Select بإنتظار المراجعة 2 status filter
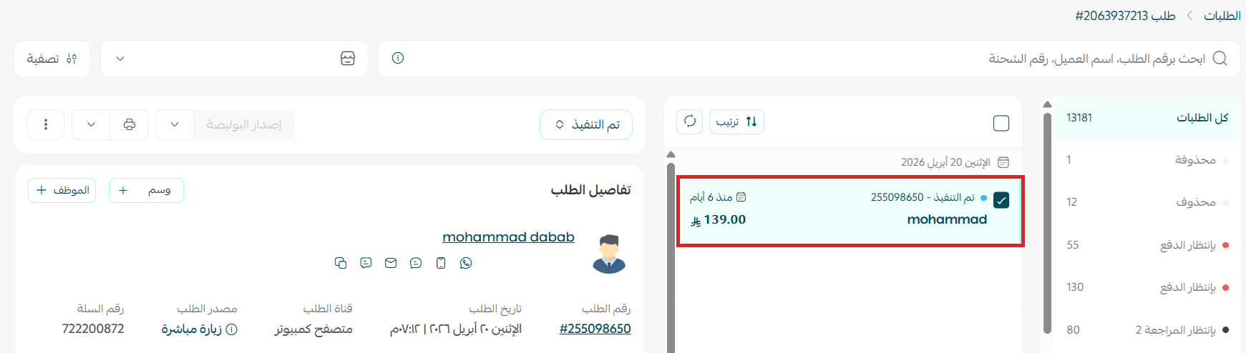 click(1147, 329)
